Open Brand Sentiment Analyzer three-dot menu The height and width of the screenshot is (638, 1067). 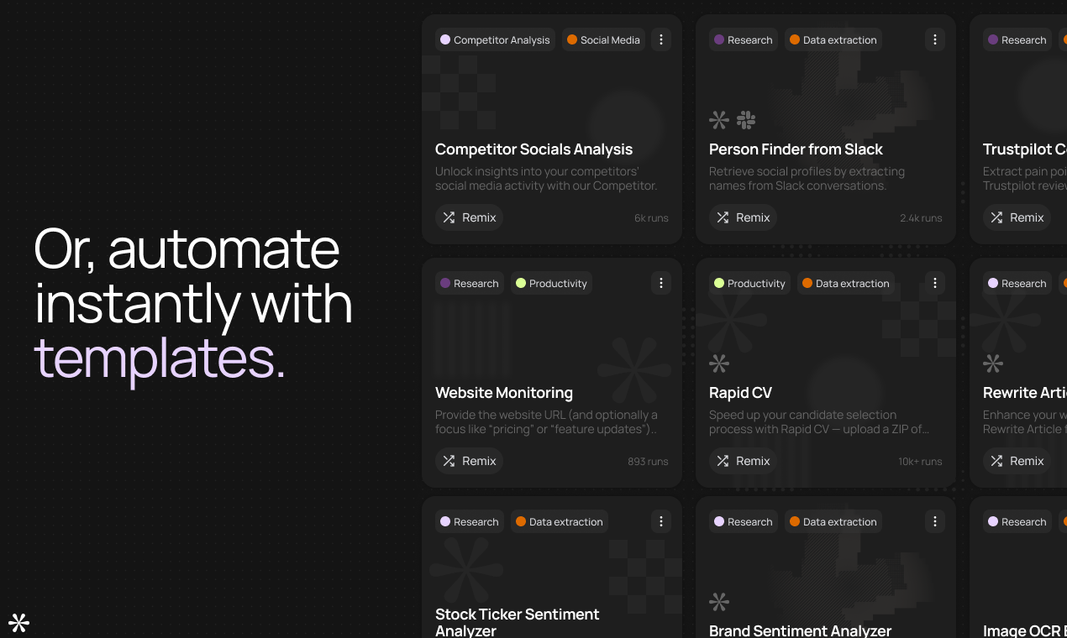click(x=935, y=522)
